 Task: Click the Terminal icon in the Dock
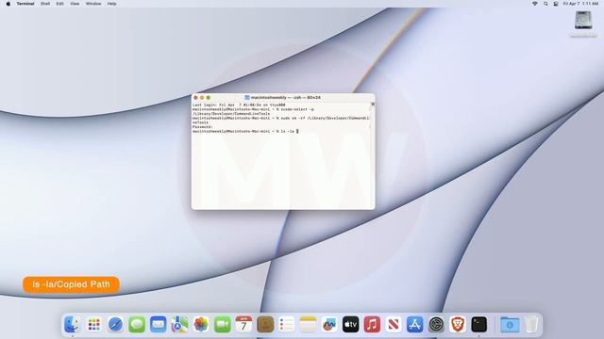click(x=479, y=325)
